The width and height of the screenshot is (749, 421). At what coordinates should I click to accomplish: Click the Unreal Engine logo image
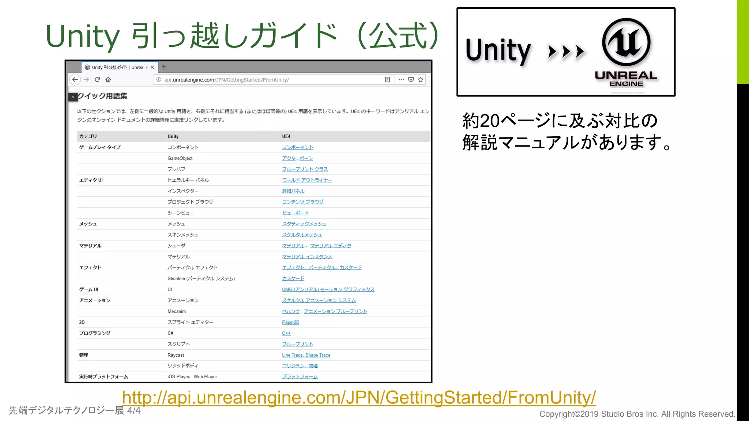(x=626, y=52)
